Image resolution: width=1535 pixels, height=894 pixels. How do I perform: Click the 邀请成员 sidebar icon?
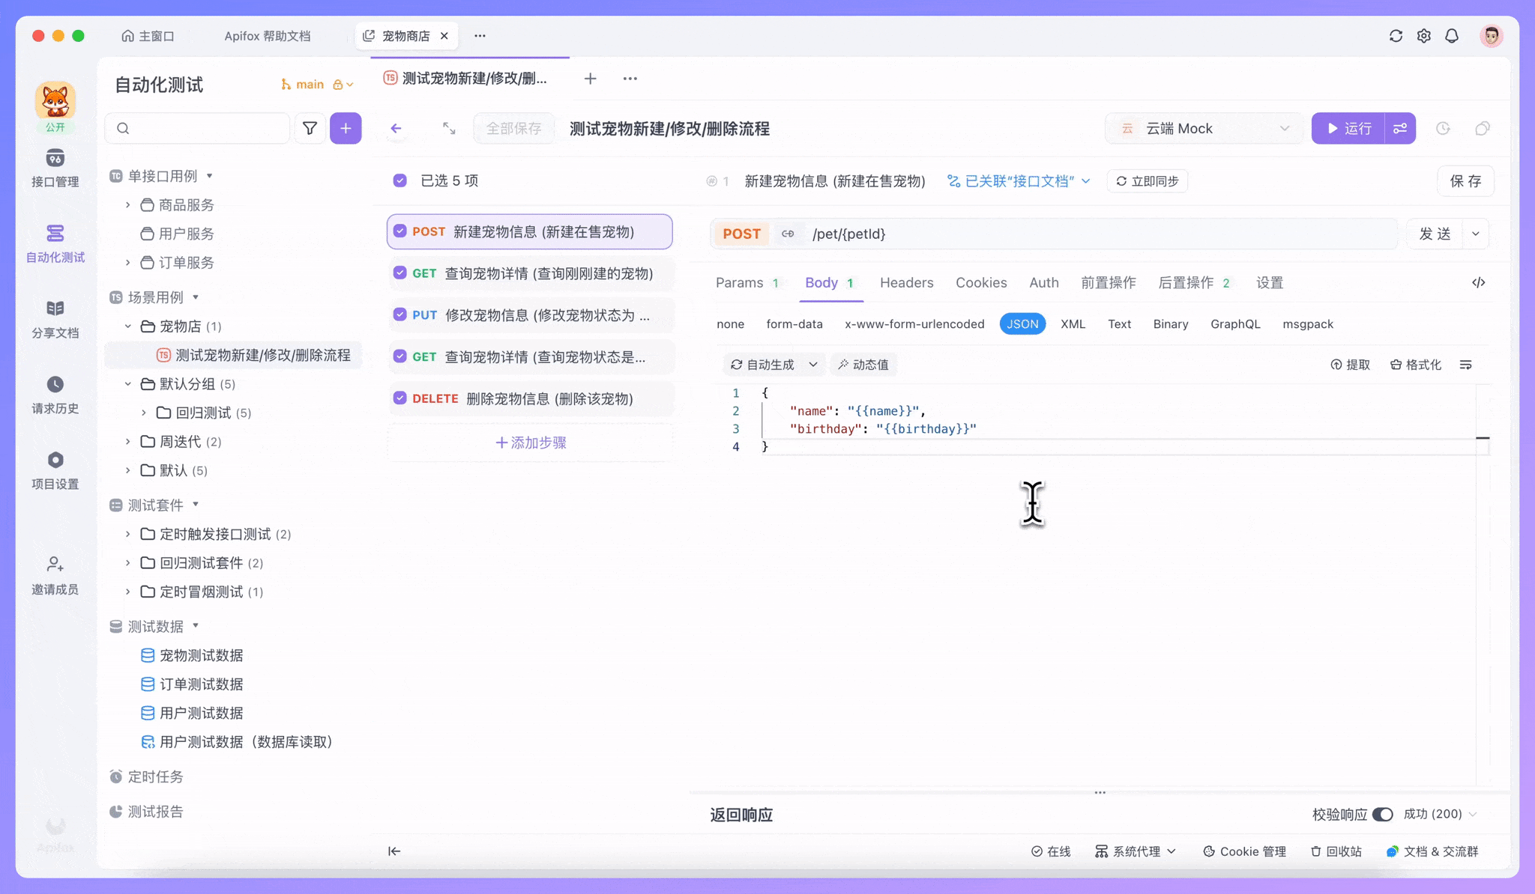[55, 574]
